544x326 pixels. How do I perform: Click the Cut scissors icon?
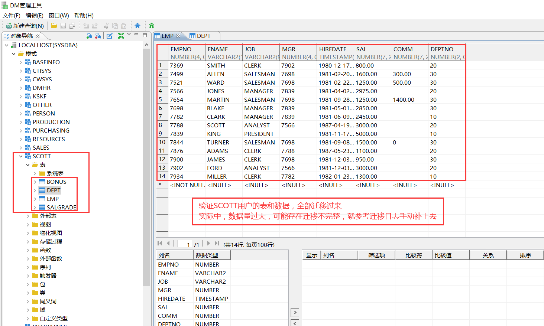(106, 26)
